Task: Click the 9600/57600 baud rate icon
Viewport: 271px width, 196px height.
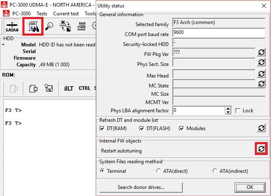Action: click(81, 26)
